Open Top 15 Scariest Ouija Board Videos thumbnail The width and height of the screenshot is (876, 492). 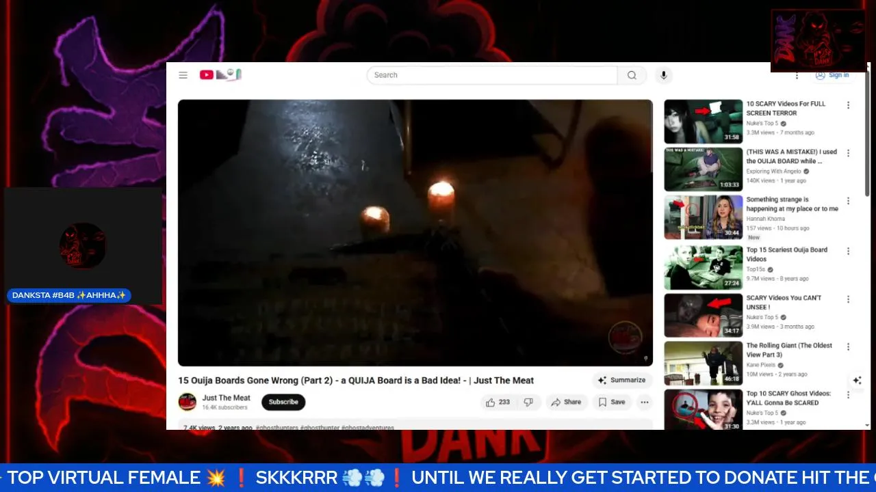click(703, 268)
